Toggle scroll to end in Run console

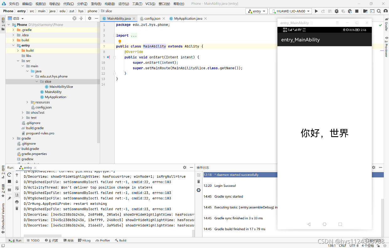click(17, 195)
